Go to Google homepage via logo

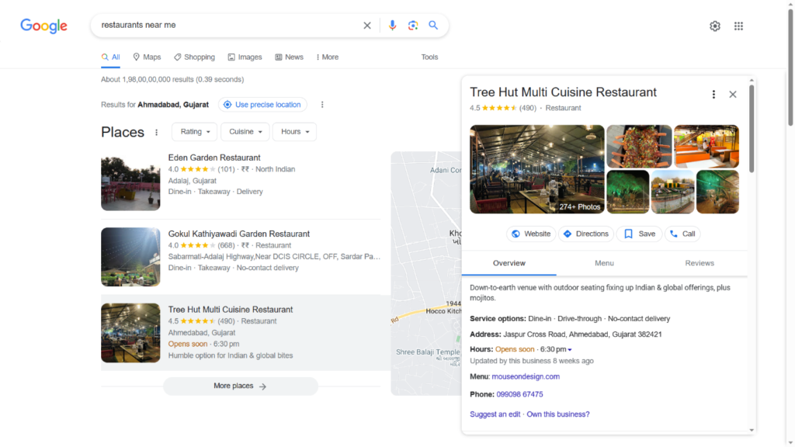pos(43,26)
